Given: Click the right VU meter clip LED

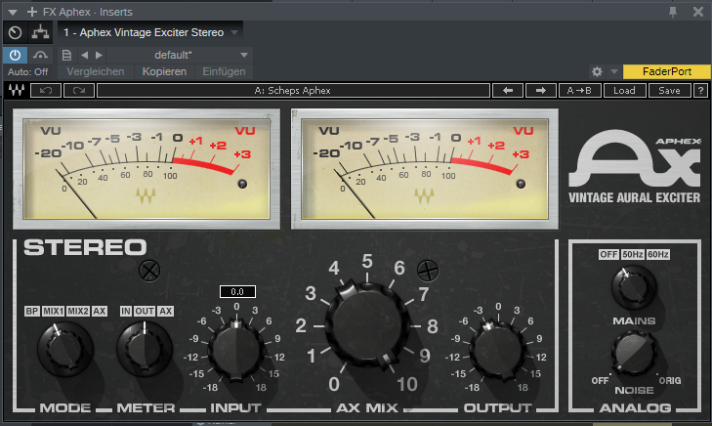Looking at the screenshot, I should pos(521,184).
